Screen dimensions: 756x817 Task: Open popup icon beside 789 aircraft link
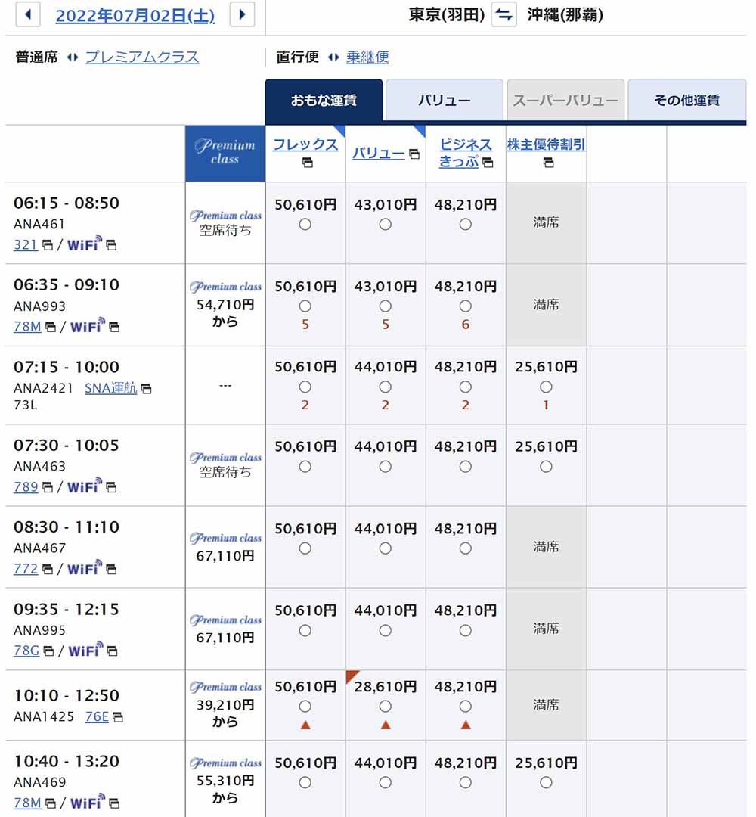(x=48, y=487)
